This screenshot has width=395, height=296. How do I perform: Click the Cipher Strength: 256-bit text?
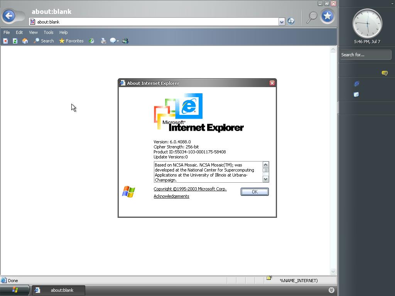coord(176,147)
